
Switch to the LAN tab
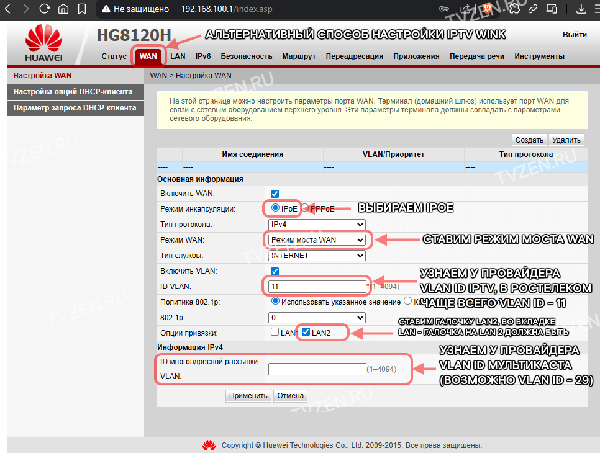click(x=178, y=56)
